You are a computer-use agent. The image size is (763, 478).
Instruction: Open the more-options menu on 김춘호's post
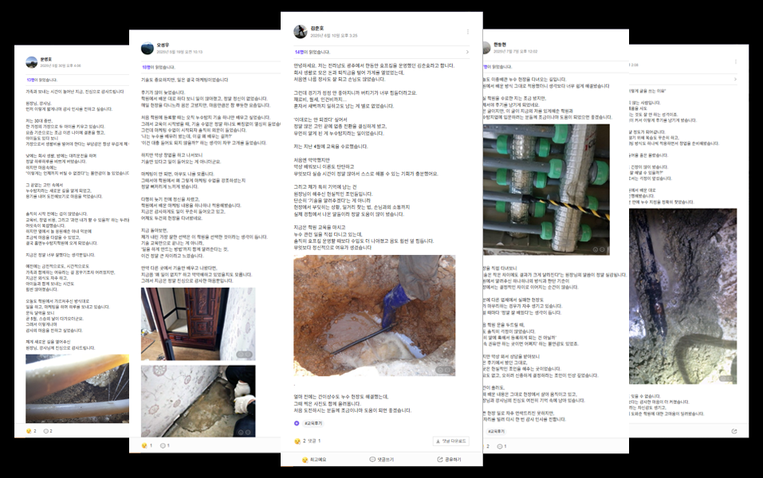tap(468, 32)
